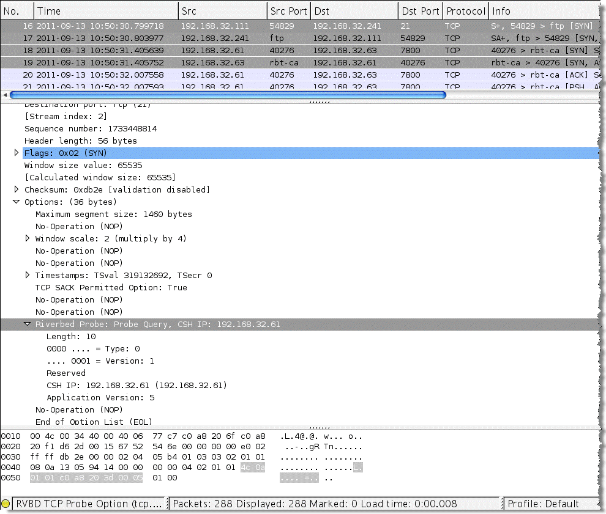Select Maximum segment size: 1460 bytes line
This screenshot has width=606, height=514.
(x=113, y=214)
